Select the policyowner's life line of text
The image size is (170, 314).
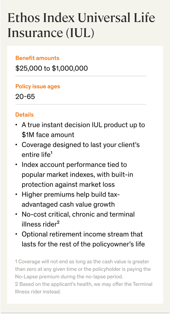(83, 244)
